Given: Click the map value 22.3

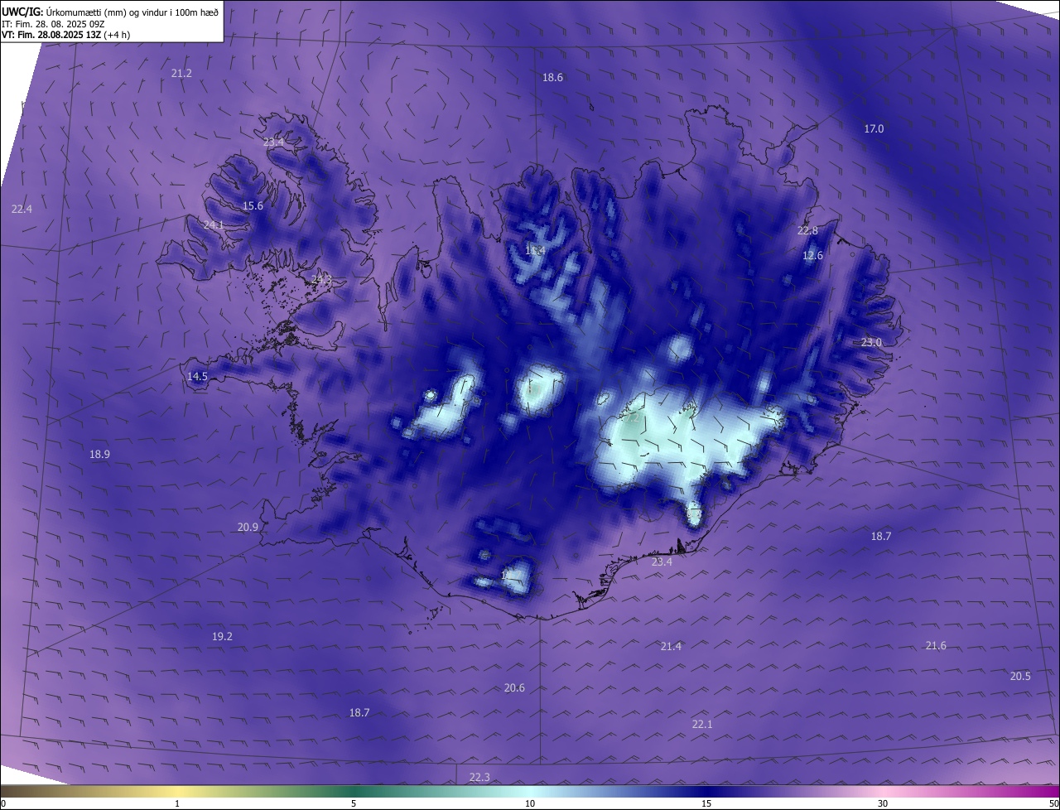Looking at the screenshot, I should [479, 778].
